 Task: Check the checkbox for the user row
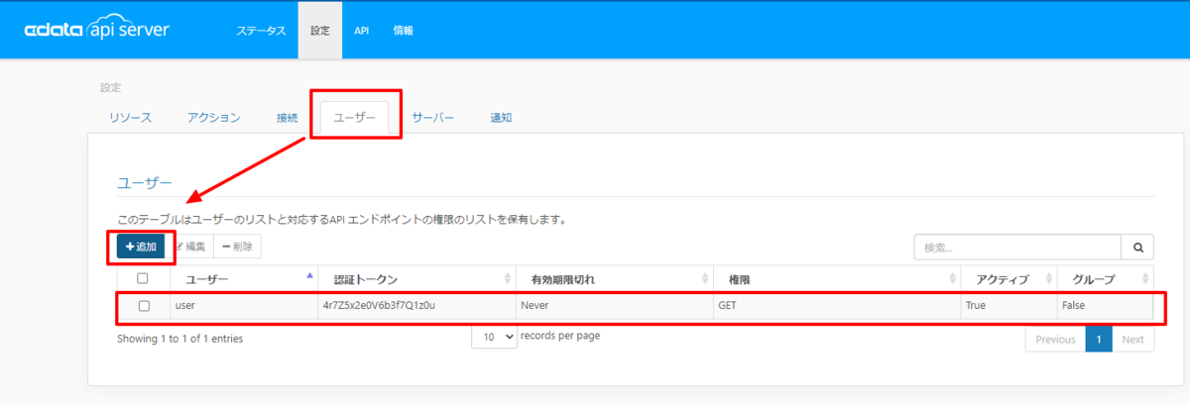point(143,306)
